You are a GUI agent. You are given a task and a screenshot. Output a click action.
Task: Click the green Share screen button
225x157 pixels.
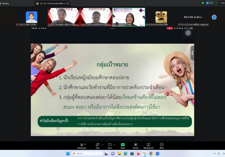(x=123, y=146)
